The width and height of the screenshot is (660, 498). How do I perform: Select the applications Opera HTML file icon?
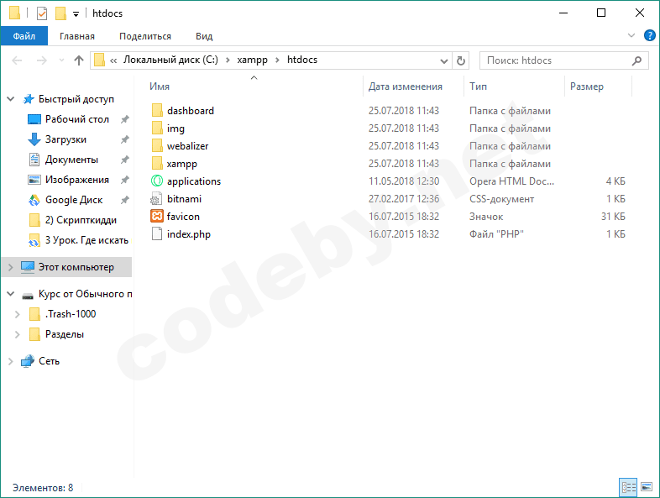pyautogui.click(x=157, y=181)
